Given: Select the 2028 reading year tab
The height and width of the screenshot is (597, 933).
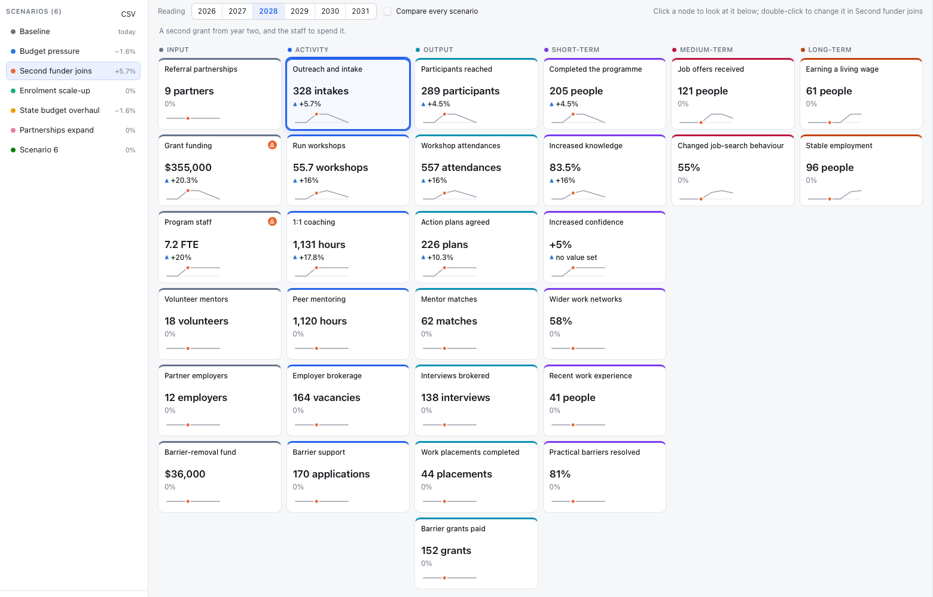Looking at the screenshot, I should 269,11.
